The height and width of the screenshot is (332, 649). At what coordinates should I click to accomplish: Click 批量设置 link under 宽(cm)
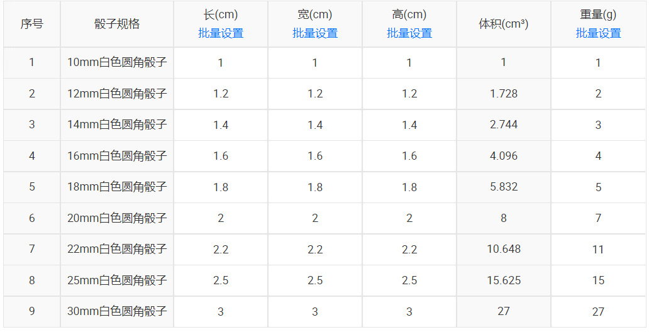pos(315,33)
